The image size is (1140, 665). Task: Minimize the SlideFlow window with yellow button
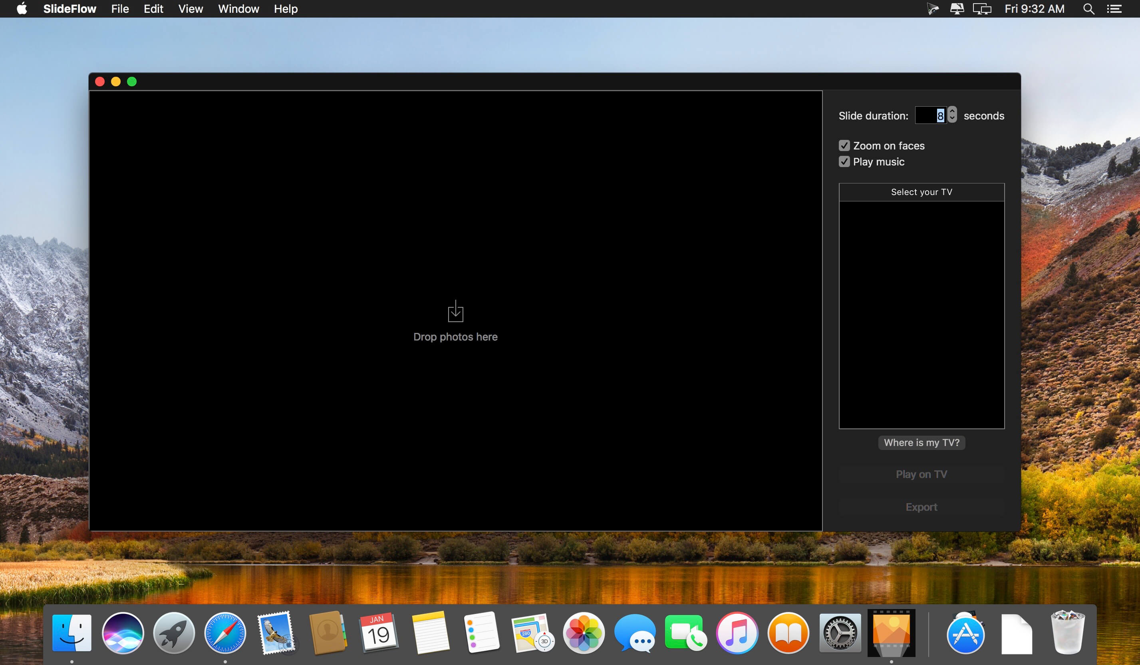[x=116, y=82]
